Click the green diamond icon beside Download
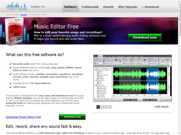 point(143,7)
